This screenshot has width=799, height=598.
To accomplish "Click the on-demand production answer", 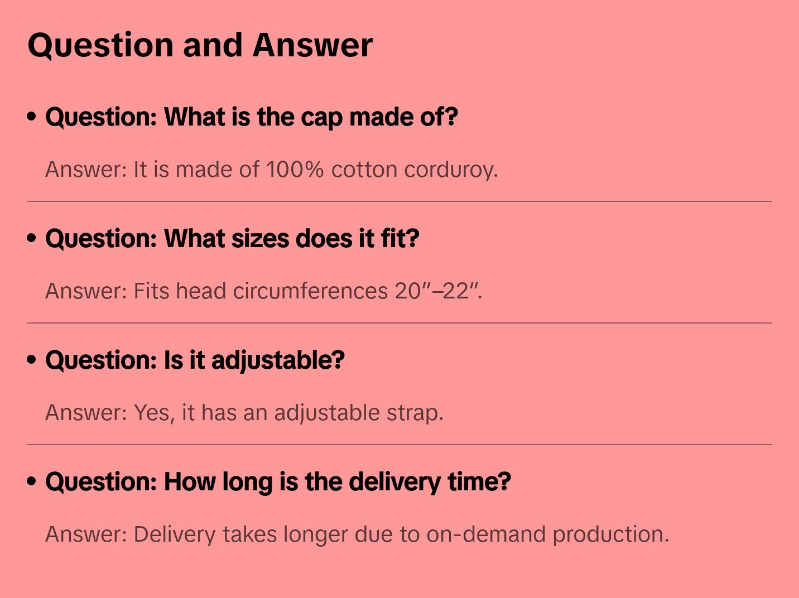I will point(357,534).
